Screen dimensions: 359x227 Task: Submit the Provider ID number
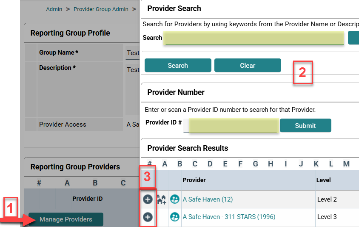click(x=305, y=125)
